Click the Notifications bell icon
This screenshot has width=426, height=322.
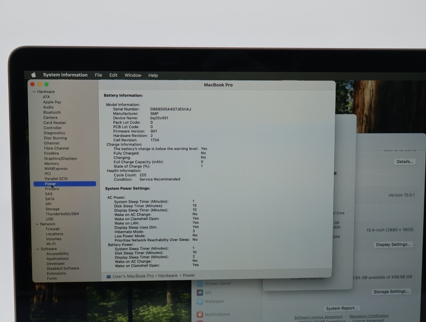click(200, 315)
